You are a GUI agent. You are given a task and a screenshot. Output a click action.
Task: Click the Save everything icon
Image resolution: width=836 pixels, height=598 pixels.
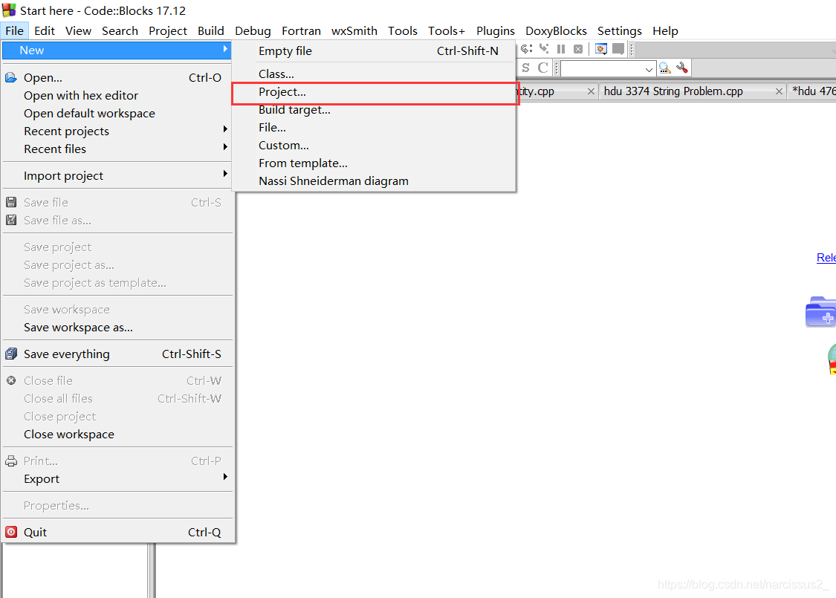pos(11,354)
